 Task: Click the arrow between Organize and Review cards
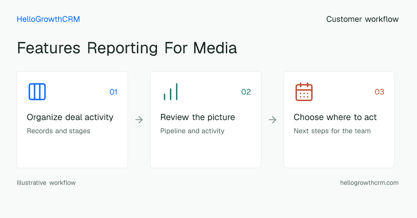click(x=139, y=120)
